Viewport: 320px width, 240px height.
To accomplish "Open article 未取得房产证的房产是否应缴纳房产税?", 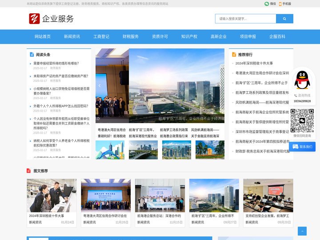I will 61,76.
